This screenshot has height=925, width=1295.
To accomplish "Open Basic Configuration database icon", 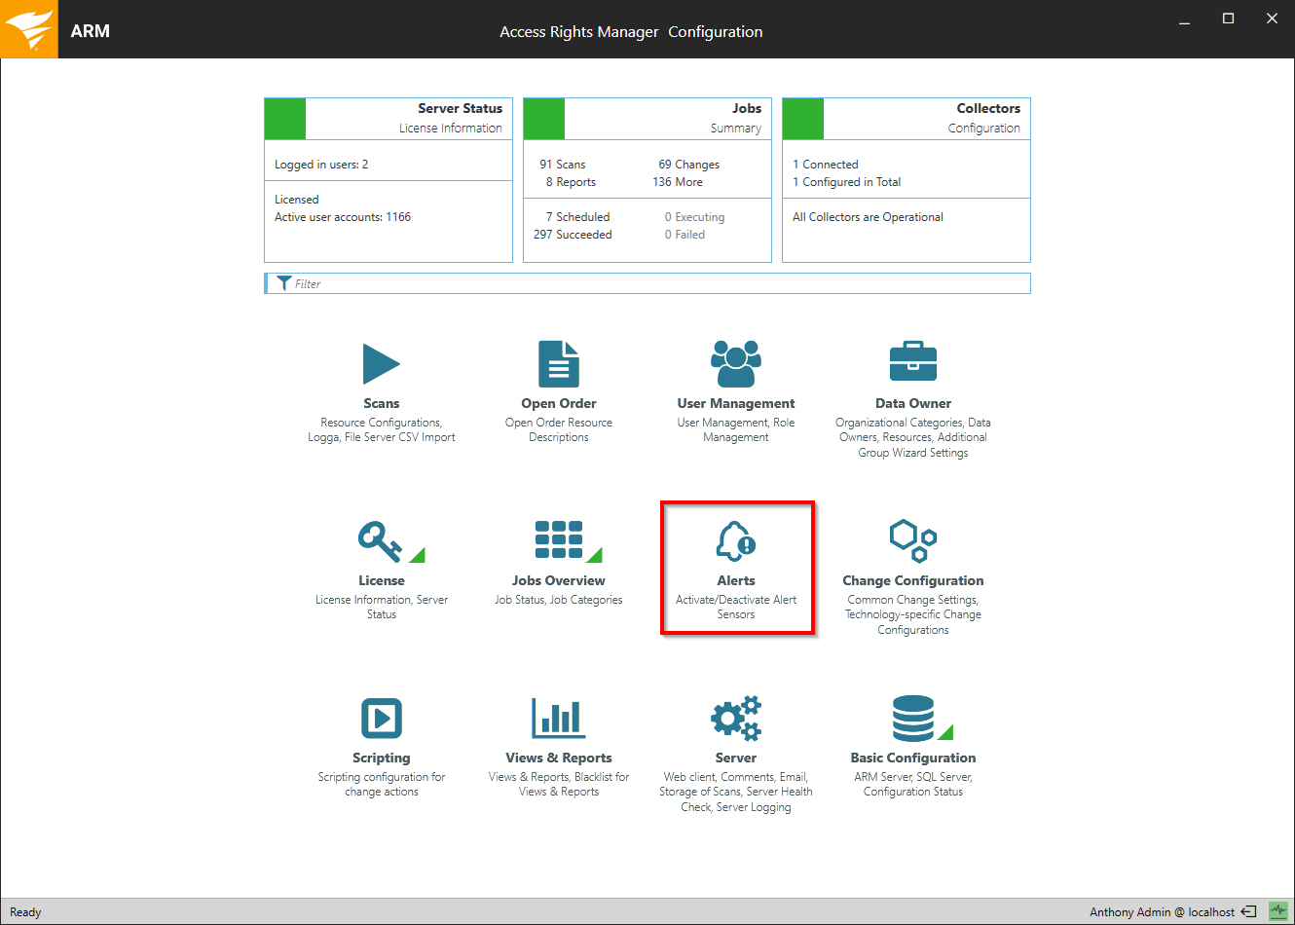I will pyautogui.click(x=913, y=719).
